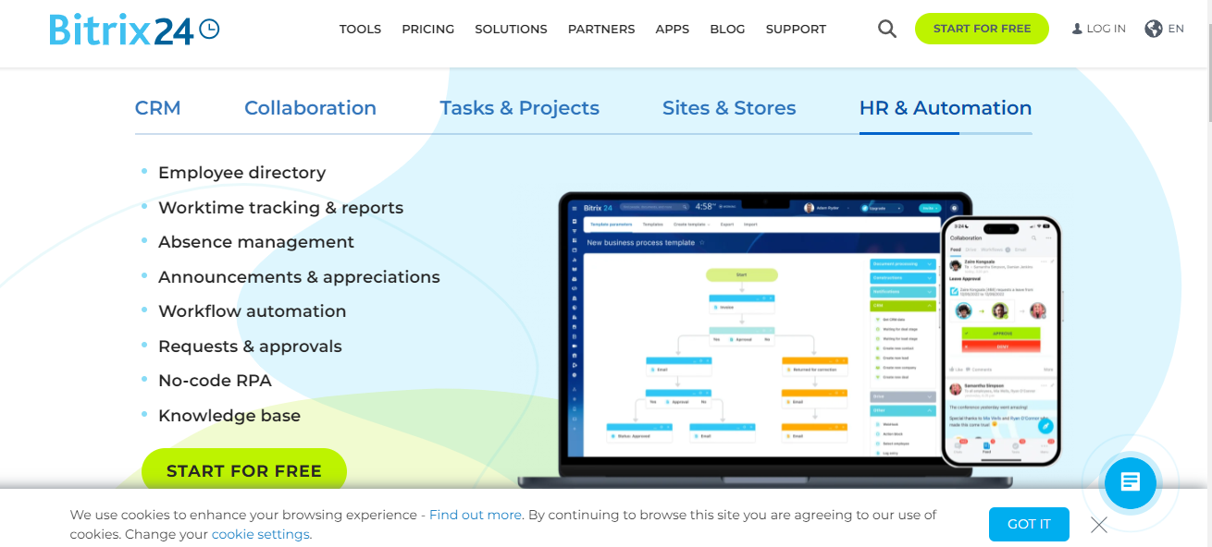Viewport: 1212px width, 547px height.
Task: Open the PRICING page
Action: coord(427,29)
